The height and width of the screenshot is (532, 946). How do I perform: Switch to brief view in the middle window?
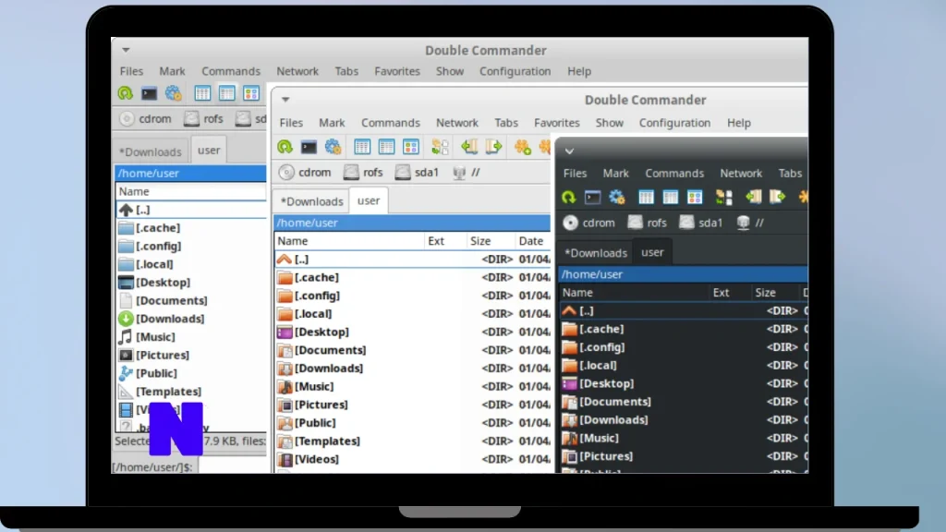362,147
